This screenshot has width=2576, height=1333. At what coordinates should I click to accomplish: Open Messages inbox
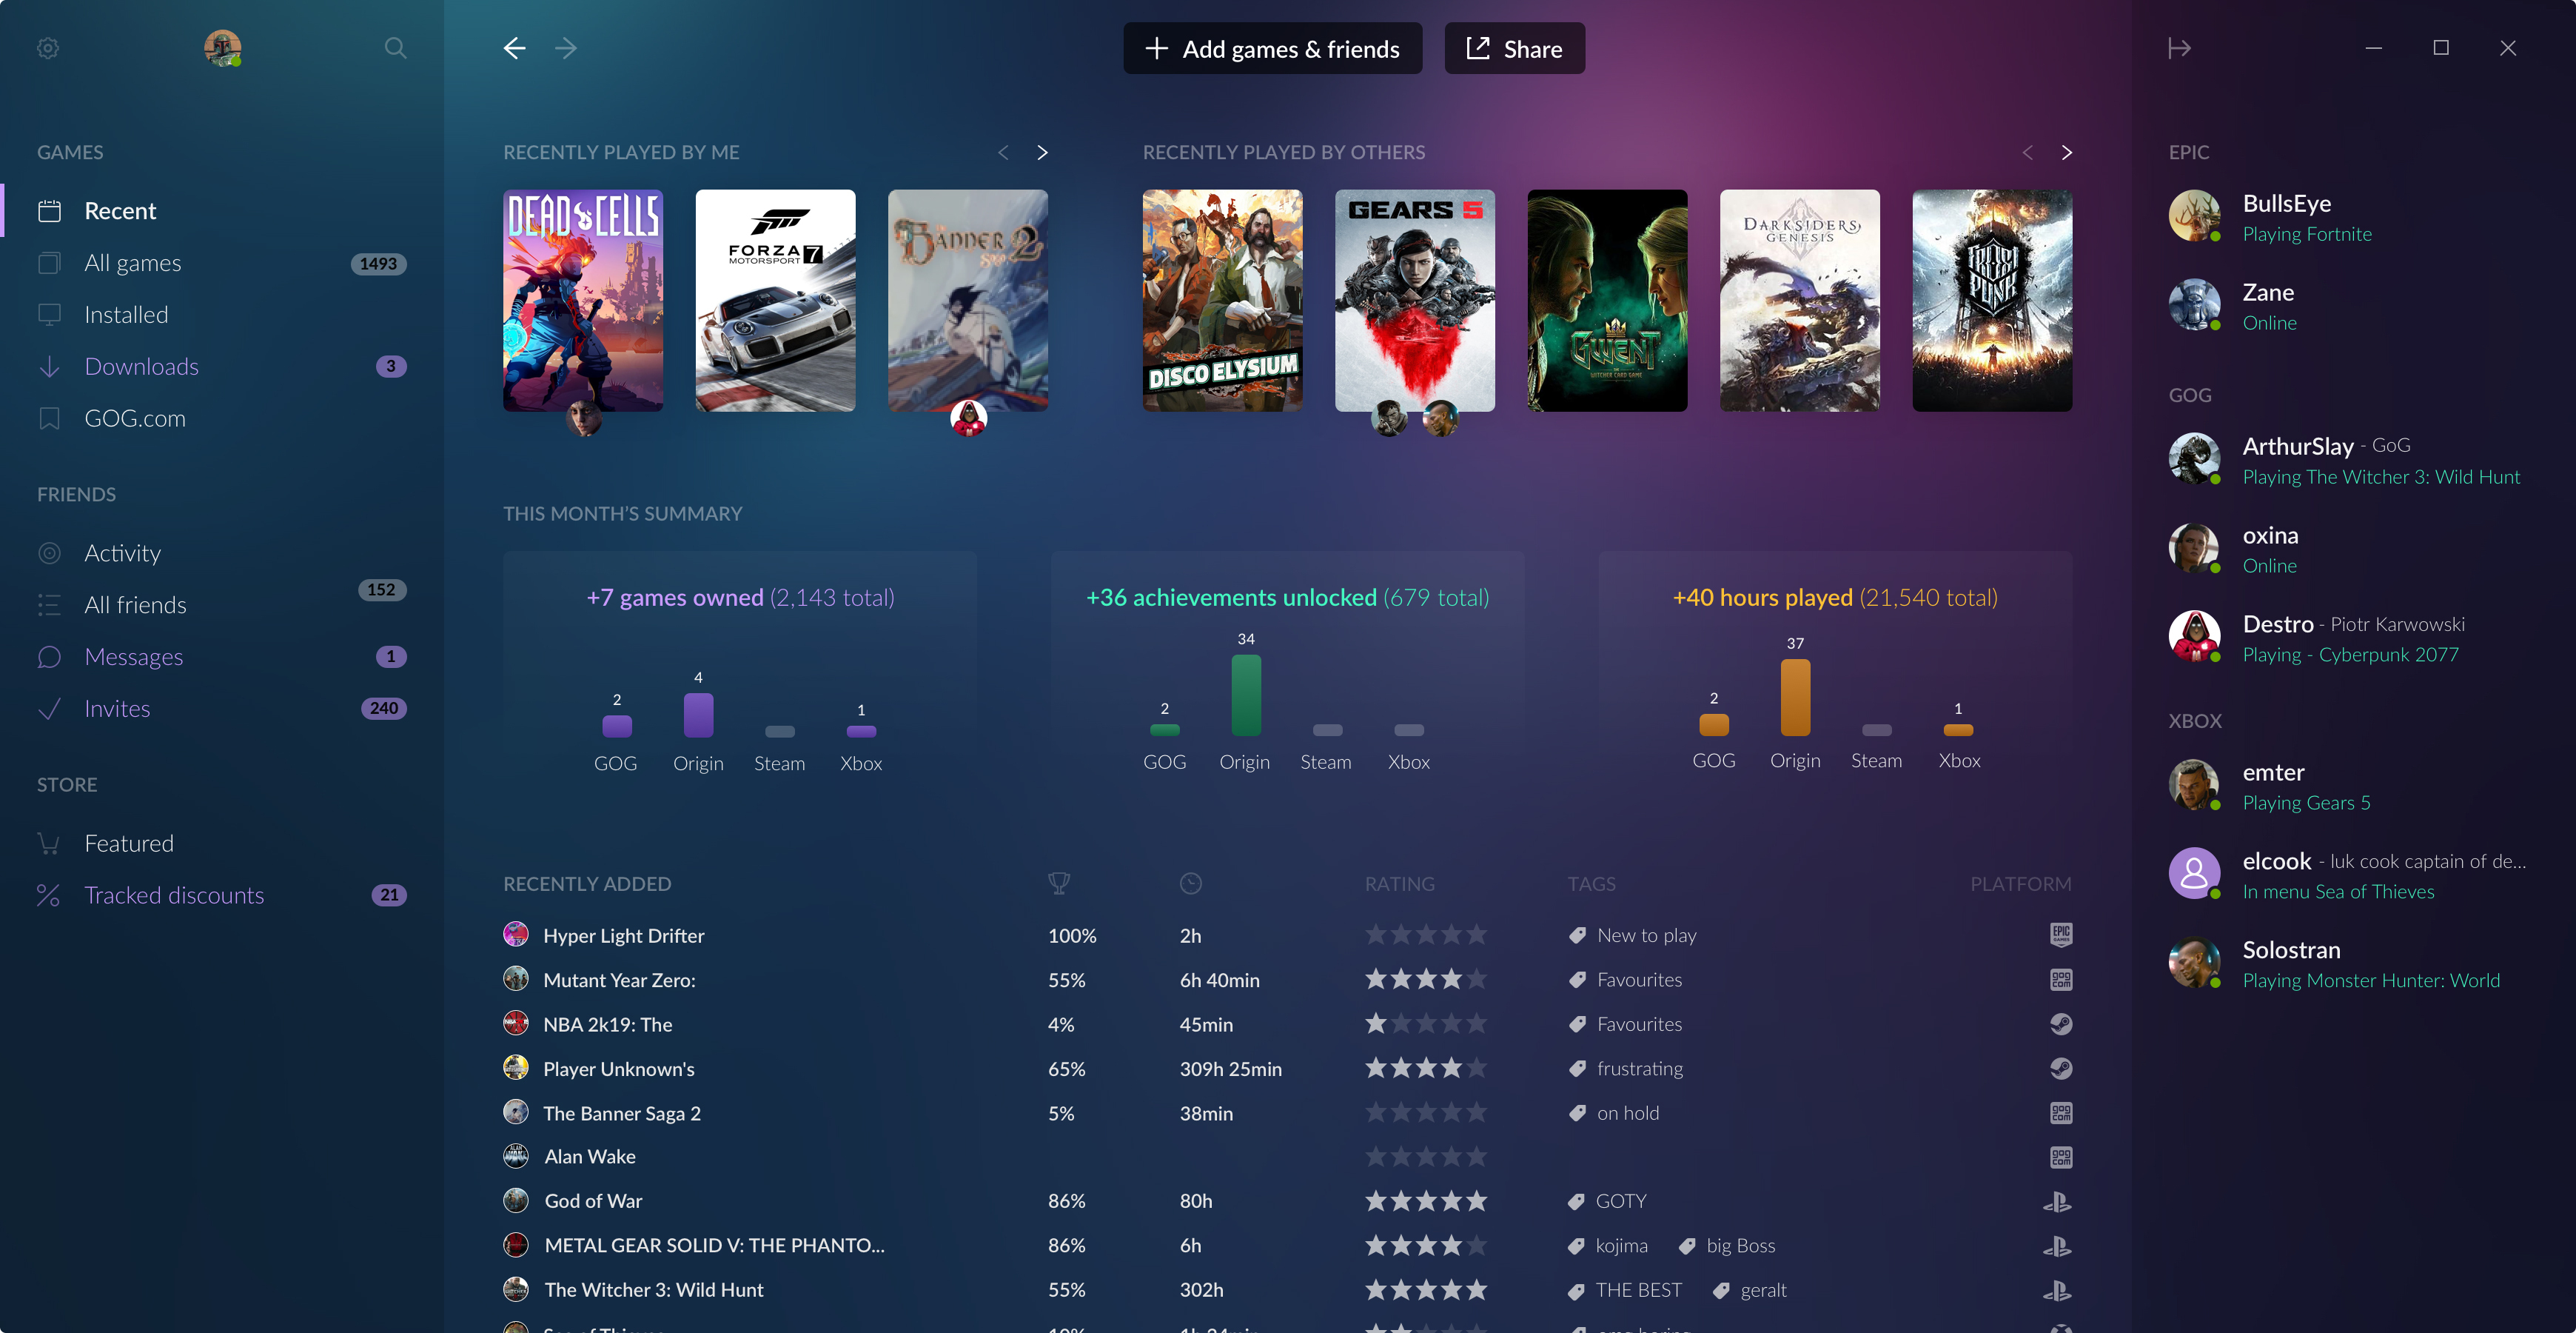134,655
